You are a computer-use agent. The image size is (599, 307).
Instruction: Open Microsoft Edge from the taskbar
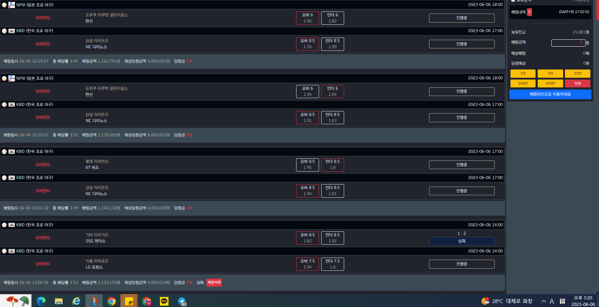tap(41, 301)
